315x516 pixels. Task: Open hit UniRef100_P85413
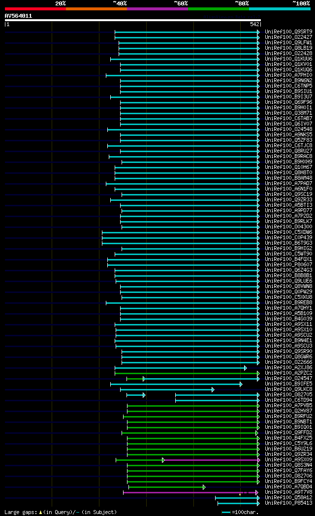(x=288, y=503)
